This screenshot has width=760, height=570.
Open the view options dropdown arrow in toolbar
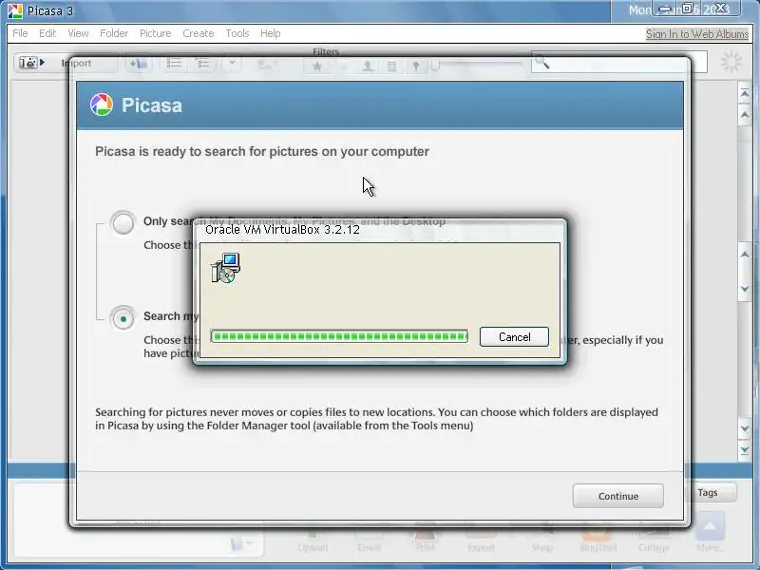pos(232,64)
